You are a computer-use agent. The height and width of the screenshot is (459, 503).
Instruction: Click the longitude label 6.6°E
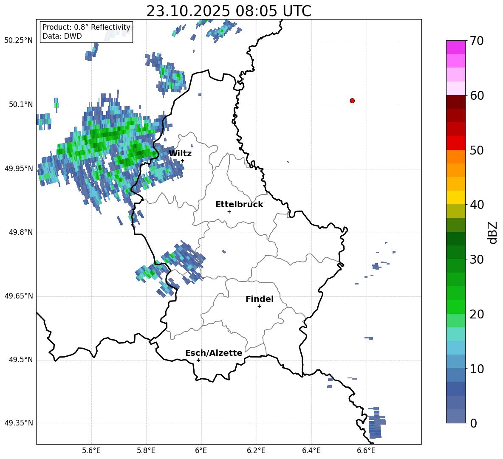[366, 451]
